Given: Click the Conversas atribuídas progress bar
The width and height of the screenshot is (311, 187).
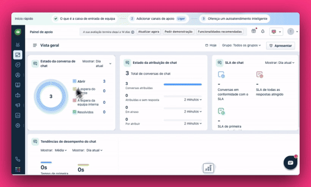Looking at the screenshot, I should pyautogui.click(x=182, y=85).
